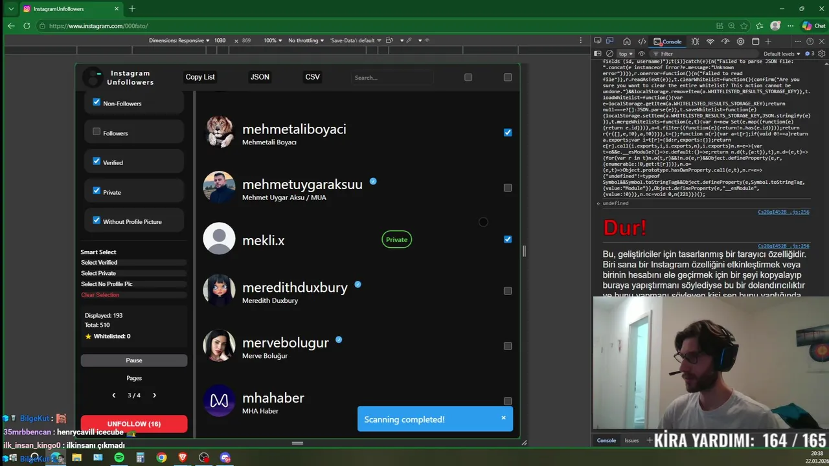Toggle the inspect element picker icon
This screenshot has height=466, width=829.
(x=598, y=41)
